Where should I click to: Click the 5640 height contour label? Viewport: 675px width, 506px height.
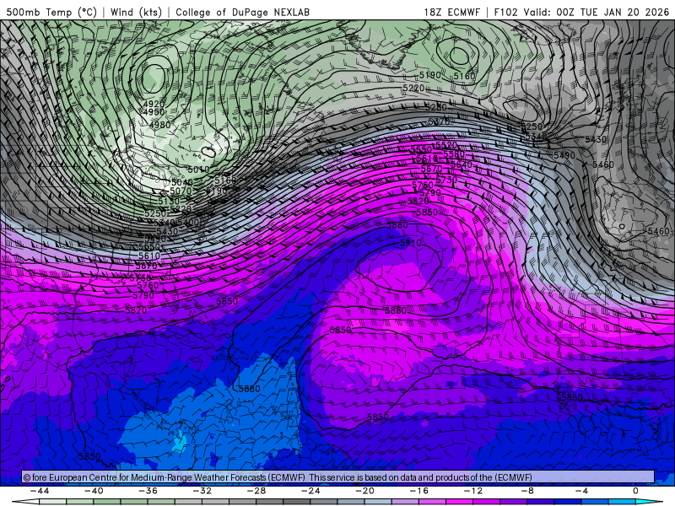click(x=461, y=164)
